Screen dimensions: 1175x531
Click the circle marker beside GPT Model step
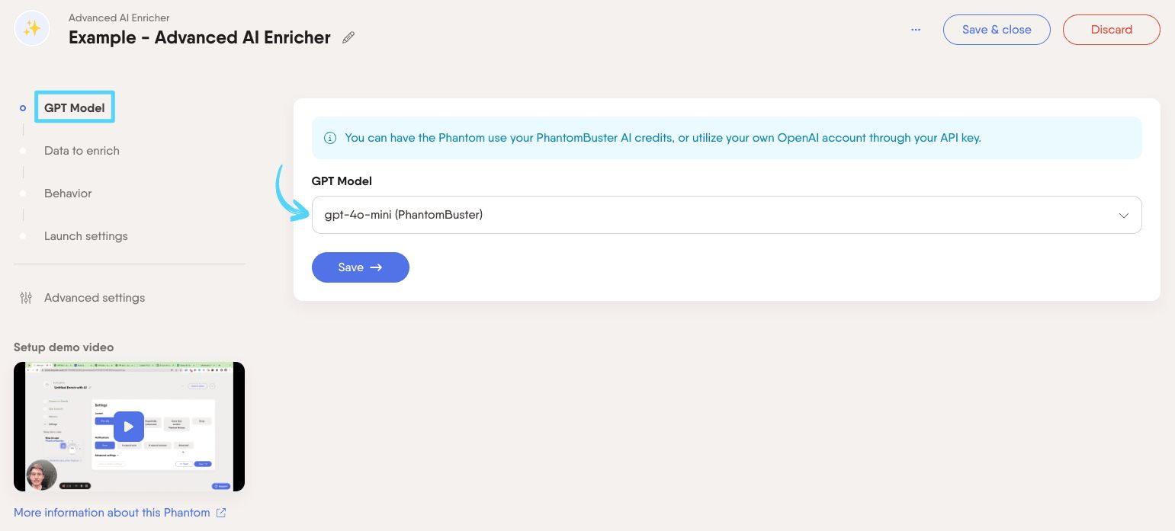(x=23, y=108)
